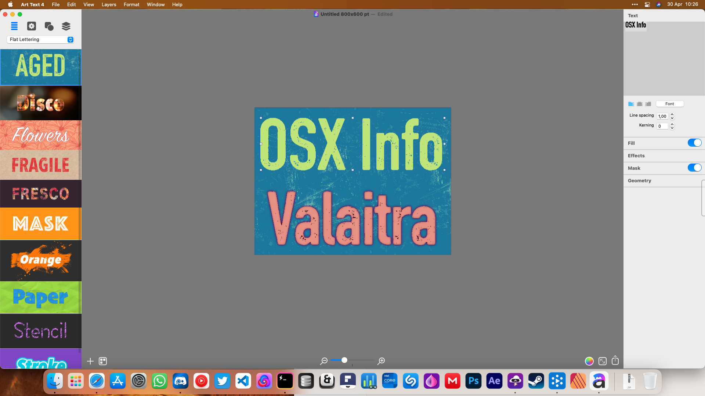This screenshot has width=705, height=396.
Task: Click the Font button
Action: pos(669,104)
